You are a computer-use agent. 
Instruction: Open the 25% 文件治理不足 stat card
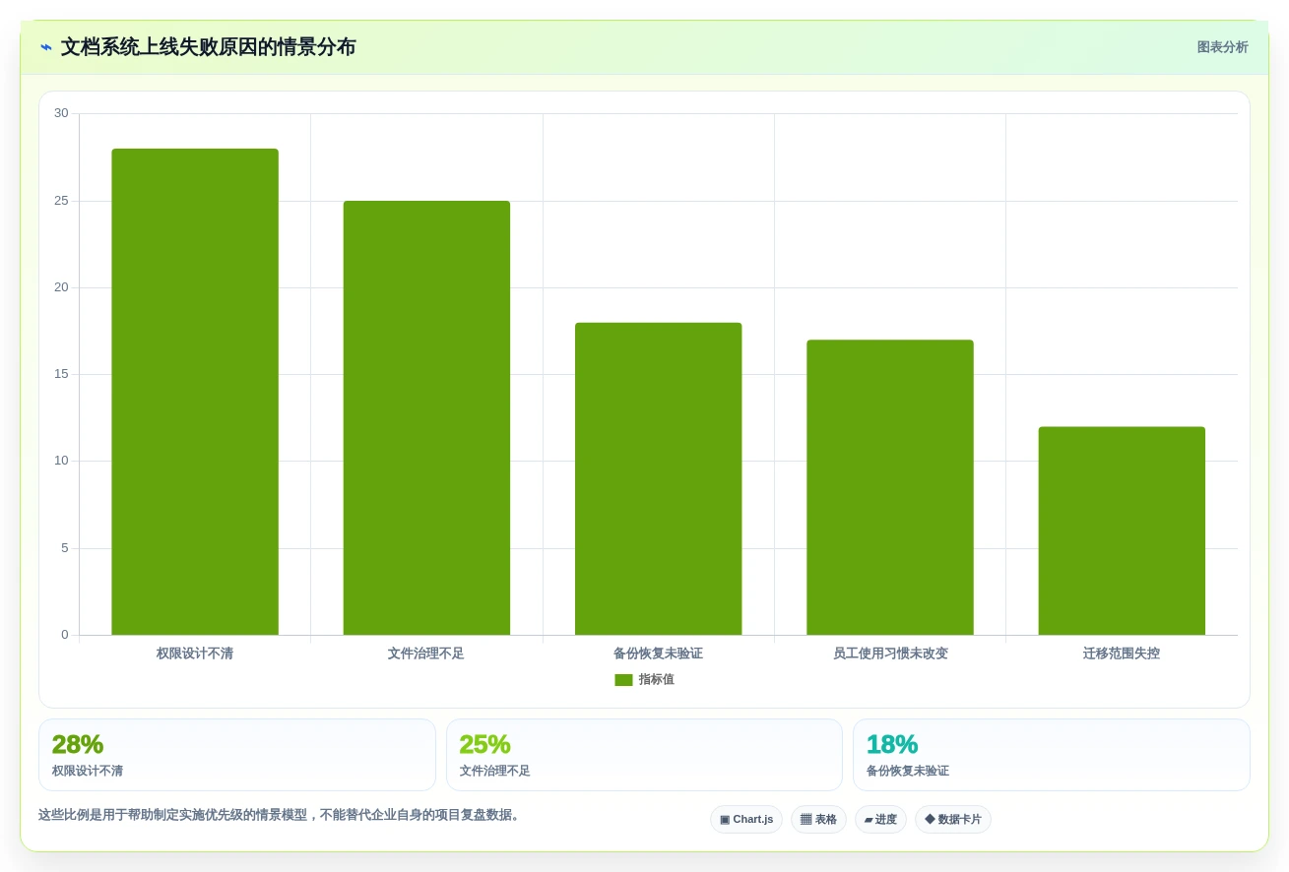644,755
